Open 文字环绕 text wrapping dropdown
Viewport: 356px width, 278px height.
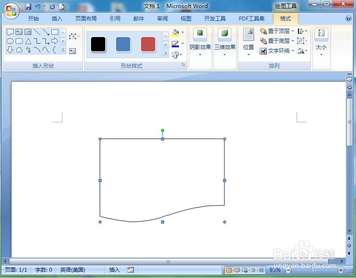tap(277, 51)
